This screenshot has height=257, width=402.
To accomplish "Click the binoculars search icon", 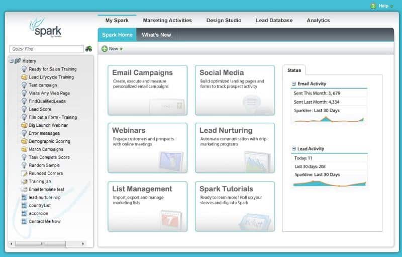I will pyautogui.click(x=89, y=49).
